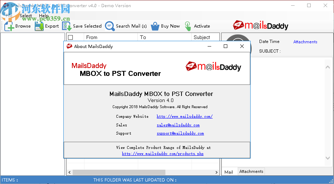Viewport: 334px width, 184px height.
Task: Click the 'SUBJECT :' label in preview pane
Action: coord(270,51)
